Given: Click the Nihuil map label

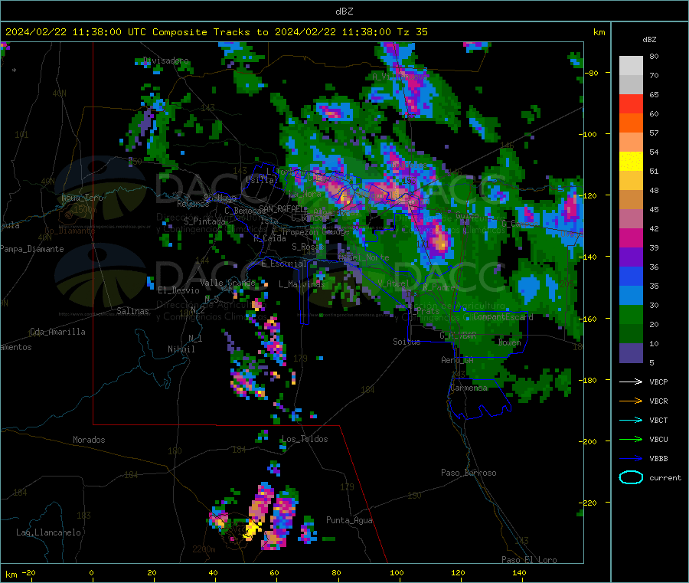Looking at the screenshot, I should (x=181, y=349).
